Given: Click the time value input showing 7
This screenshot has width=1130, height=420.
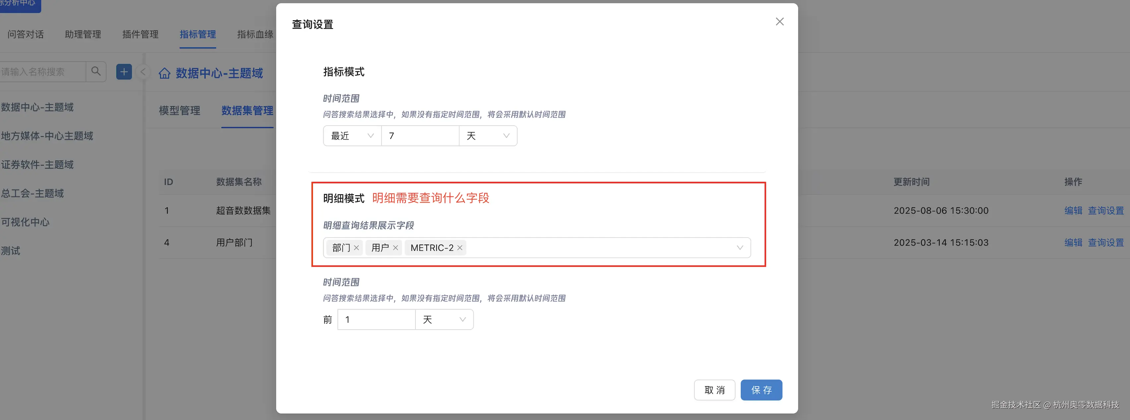Looking at the screenshot, I should point(420,136).
